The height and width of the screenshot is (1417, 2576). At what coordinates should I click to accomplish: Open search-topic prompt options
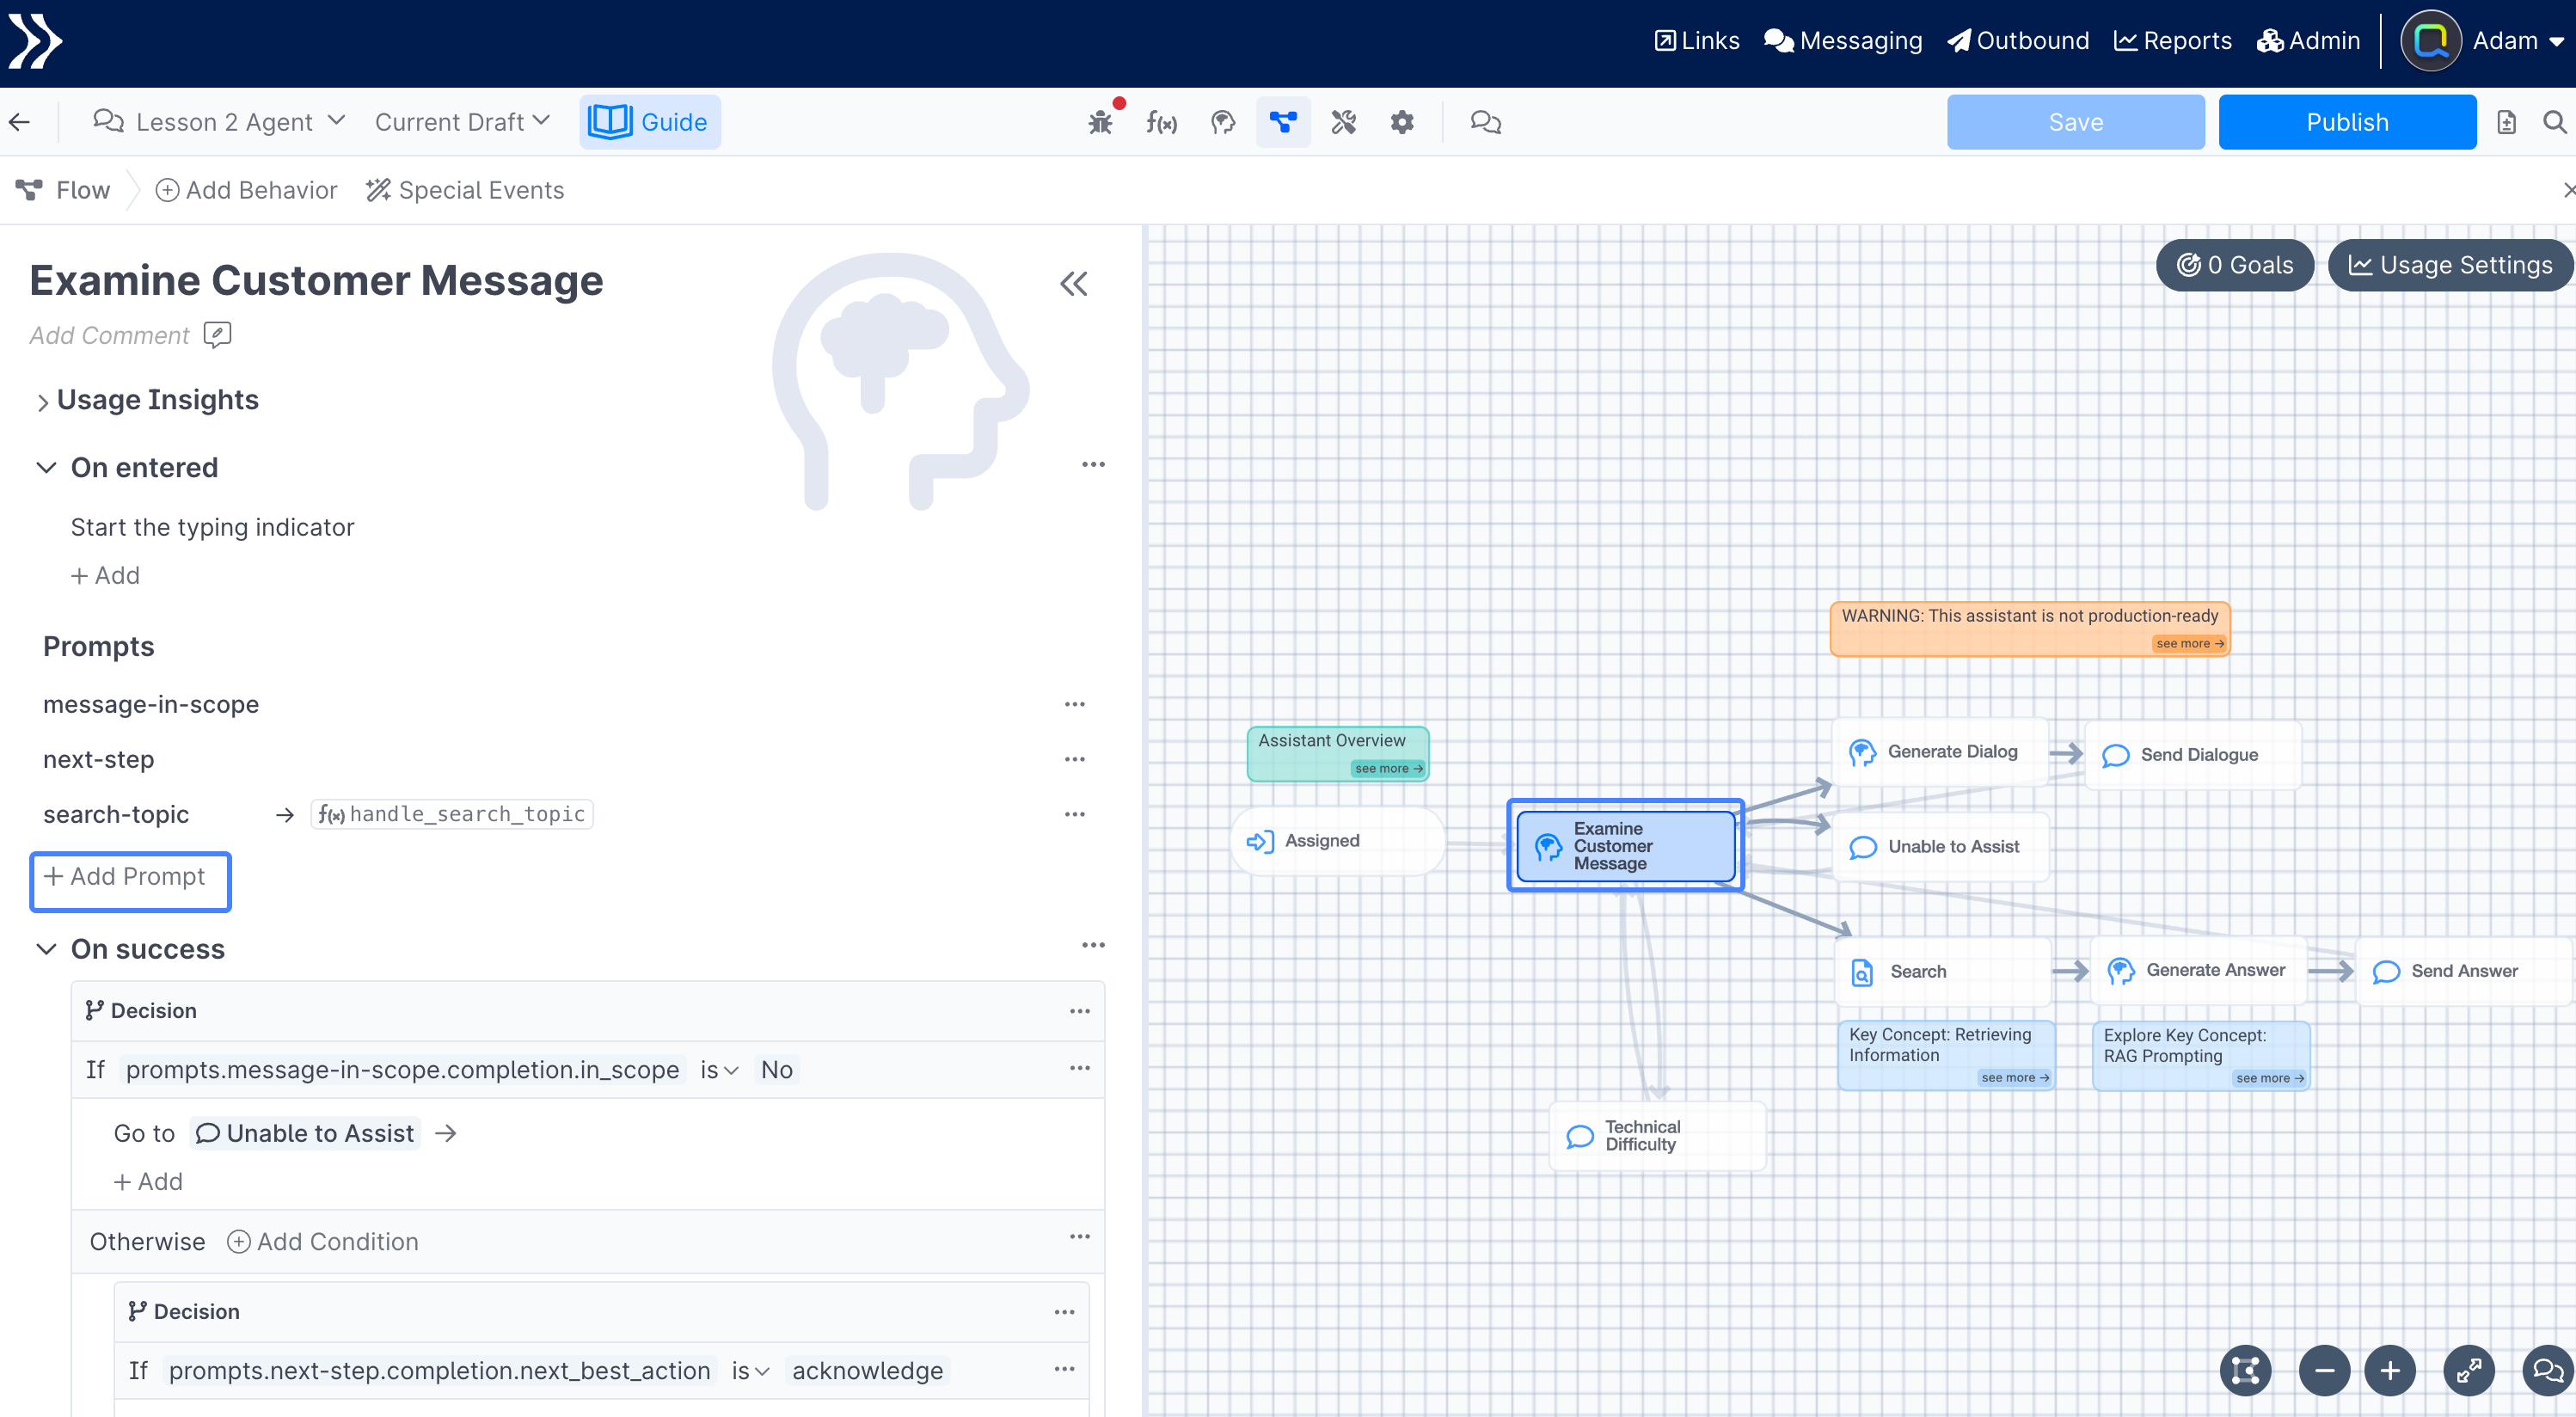(1075, 815)
